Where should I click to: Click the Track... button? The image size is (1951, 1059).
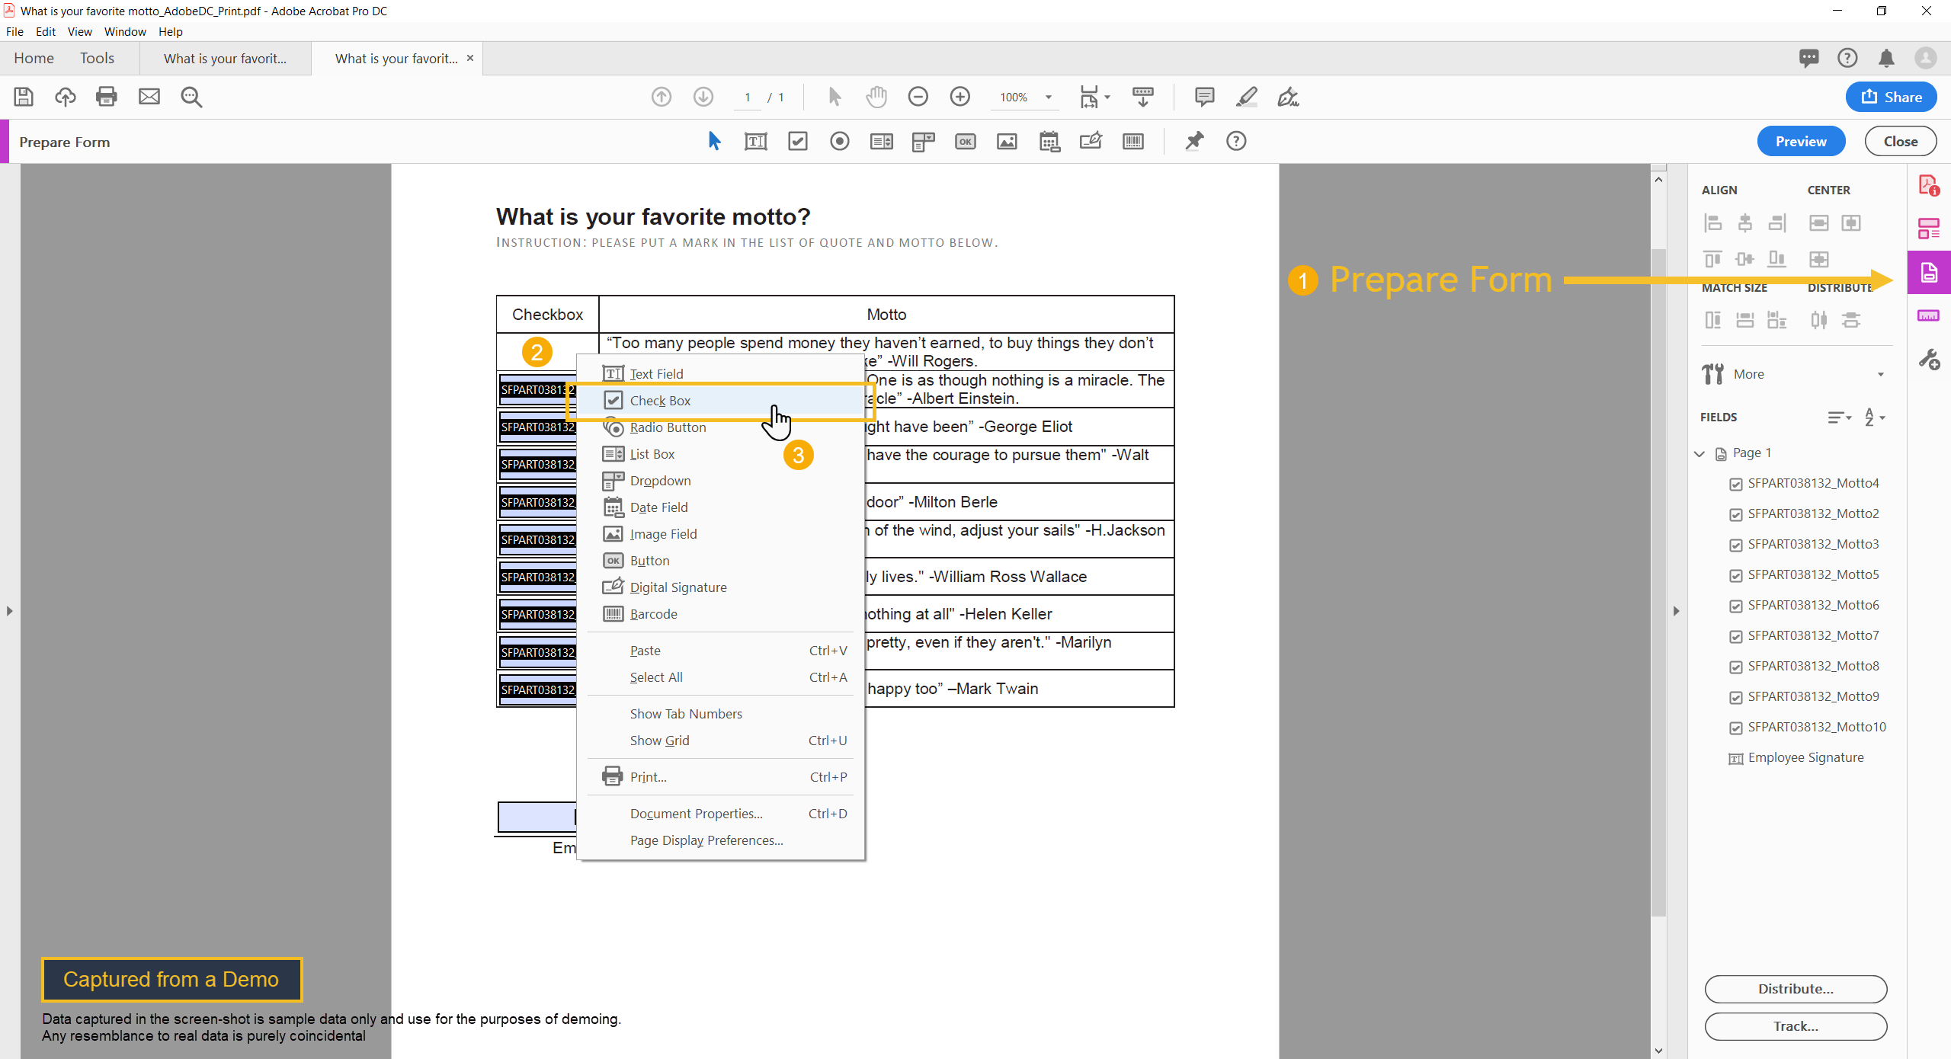[x=1796, y=1026]
